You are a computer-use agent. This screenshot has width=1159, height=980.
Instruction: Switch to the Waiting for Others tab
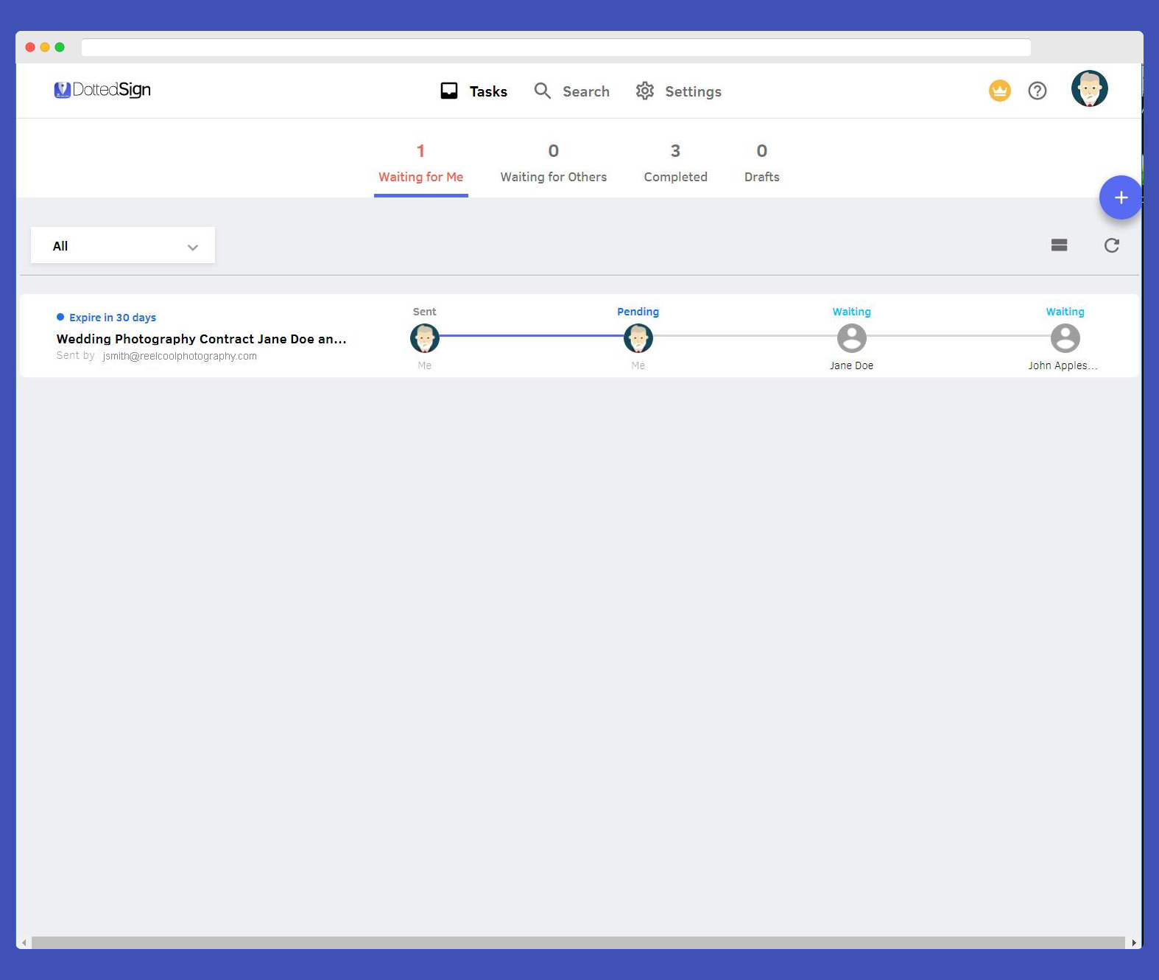click(x=553, y=164)
